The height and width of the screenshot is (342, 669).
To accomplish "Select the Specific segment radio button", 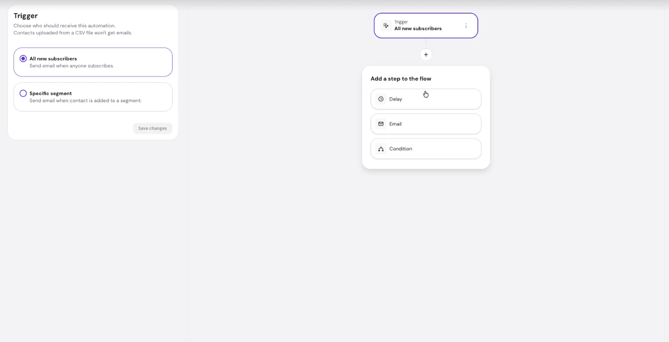I will pyautogui.click(x=23, y=93).
